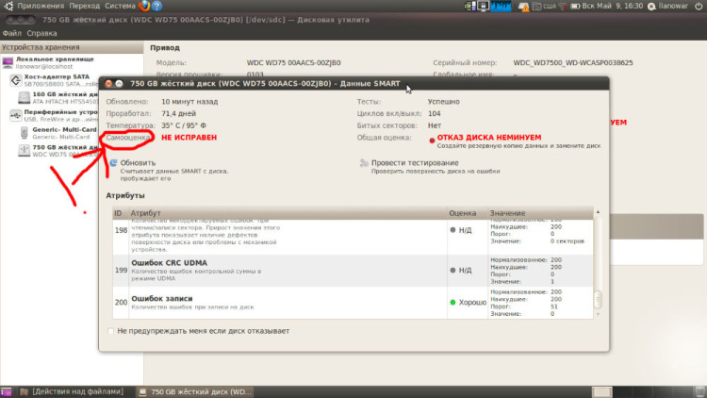Click the 'НЕ ИСПРАВЕН' self-assessment value

pyautogui.click(x=189, y=138)
